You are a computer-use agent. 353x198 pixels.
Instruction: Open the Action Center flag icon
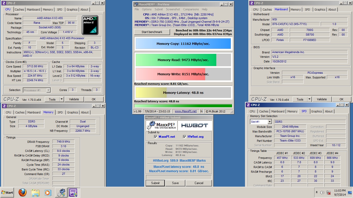[350, 193]
